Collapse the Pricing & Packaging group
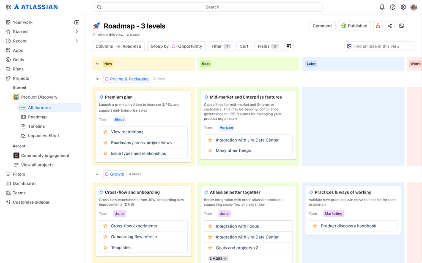Image resolution: width=422 pixels, height=263 pixels. pyautogui.click(x=97, y=79)
